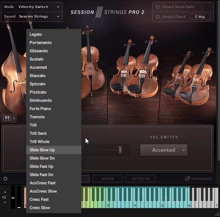This screenshot has height=217, width=220.
Task: Pick Trill Whole from the list
Action: coord(54,142)
